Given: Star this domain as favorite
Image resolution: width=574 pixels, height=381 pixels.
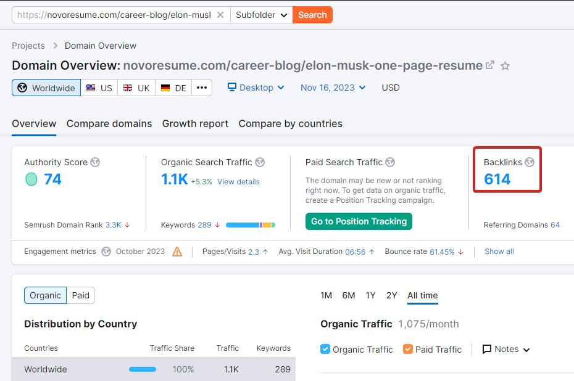Looking at the screenshot, I should click(x=505, y=66).
